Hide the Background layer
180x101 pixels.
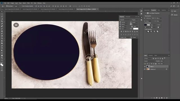[x=145, y=69]
